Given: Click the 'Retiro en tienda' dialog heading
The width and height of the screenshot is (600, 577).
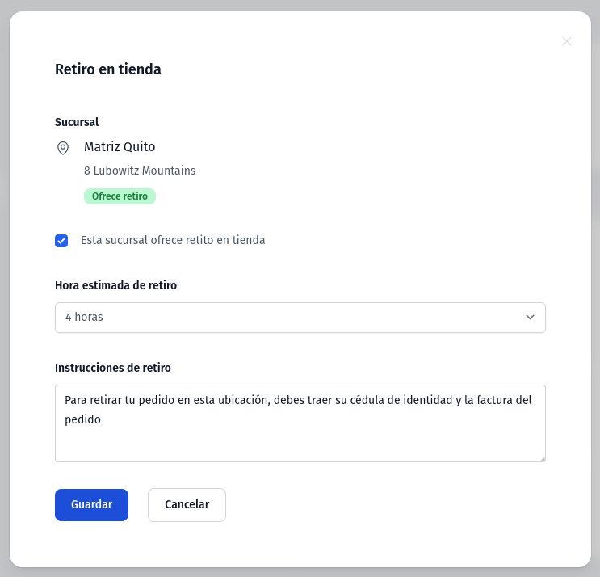Looking at the screenshot, I should [x=108, y=69].
